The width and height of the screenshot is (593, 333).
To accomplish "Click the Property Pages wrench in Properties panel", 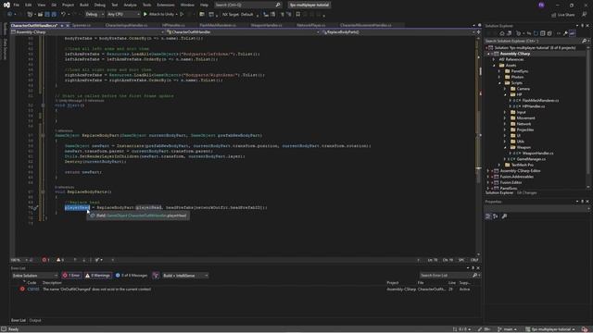I will coord(504,216).
